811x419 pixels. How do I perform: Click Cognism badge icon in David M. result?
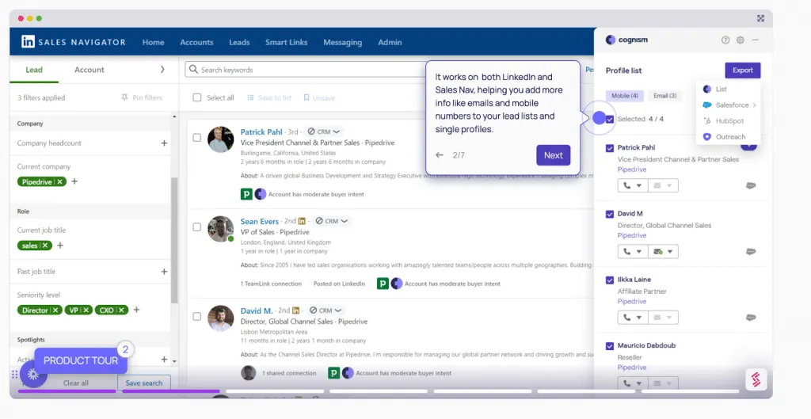348,373
